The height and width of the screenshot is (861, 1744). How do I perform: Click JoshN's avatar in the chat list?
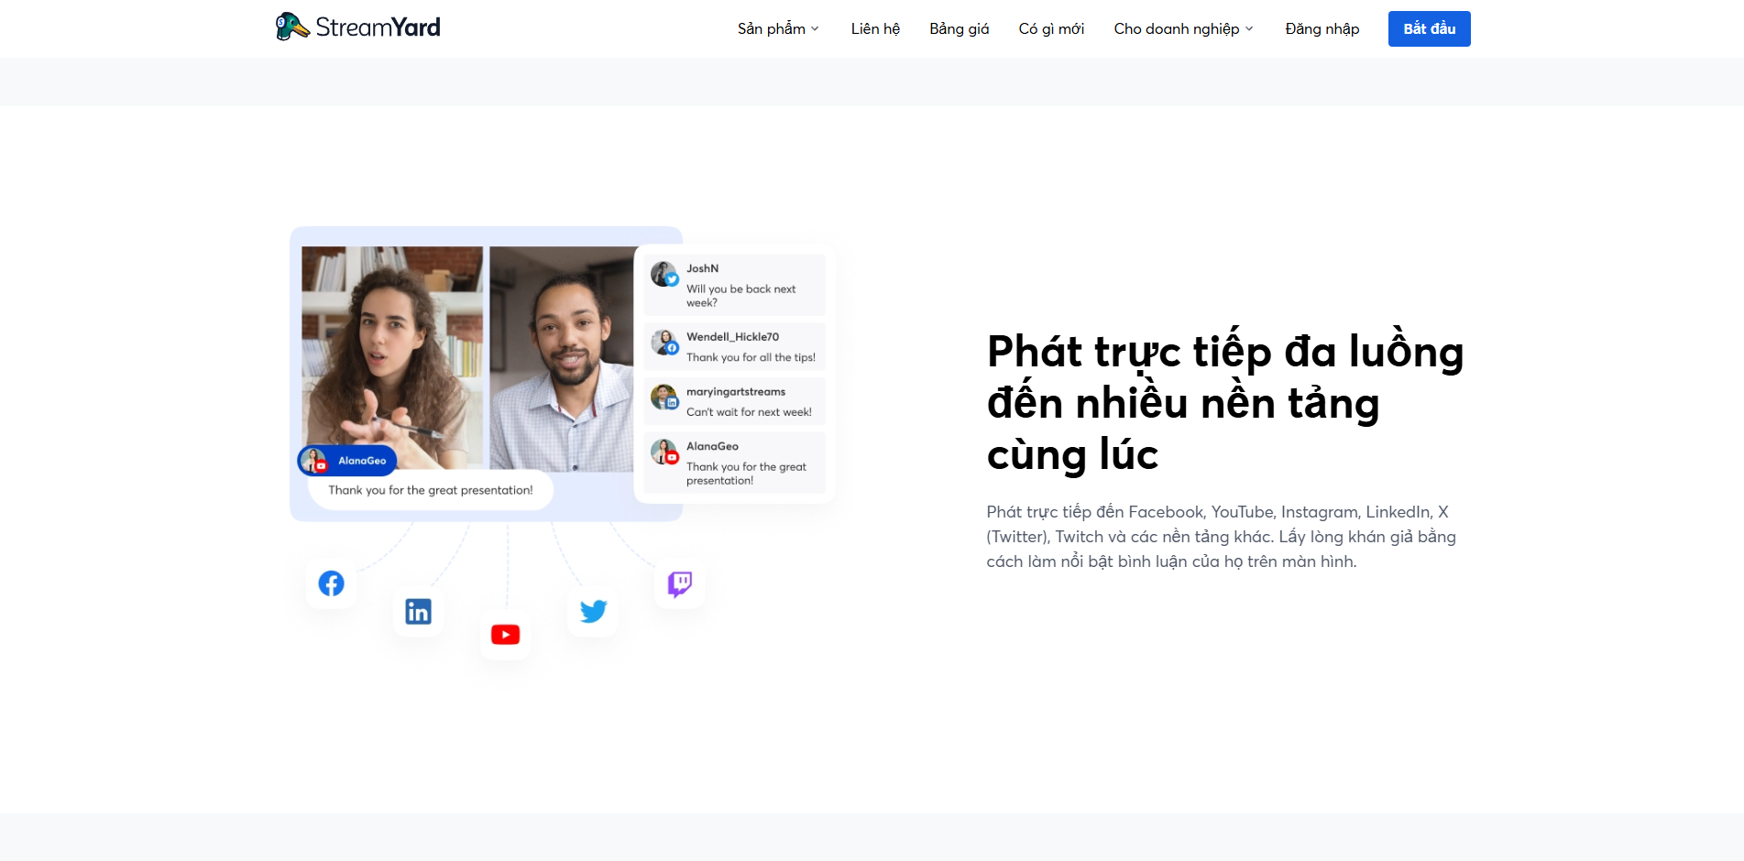tap(664, 274)
